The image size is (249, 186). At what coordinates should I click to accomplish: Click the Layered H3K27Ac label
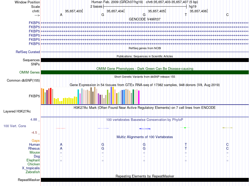[x=17, y=111]
